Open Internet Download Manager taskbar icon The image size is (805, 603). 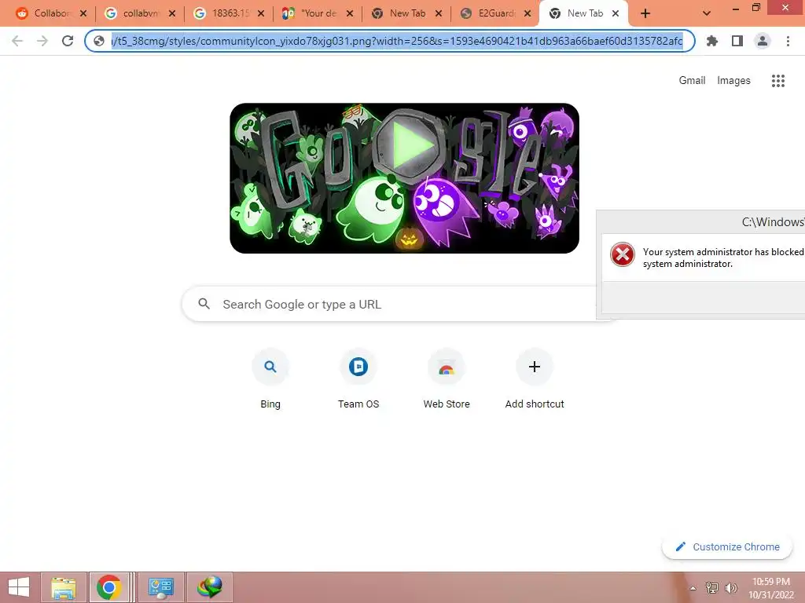coord(209,587)
